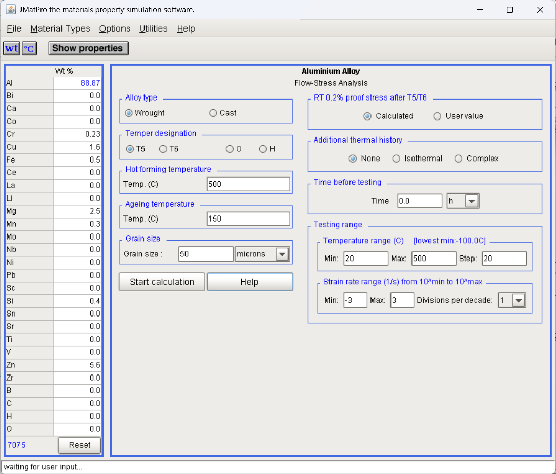This screenshot has height=474, width=556.
Task: Click the Zr composition value cell
Action: [77, 378]
